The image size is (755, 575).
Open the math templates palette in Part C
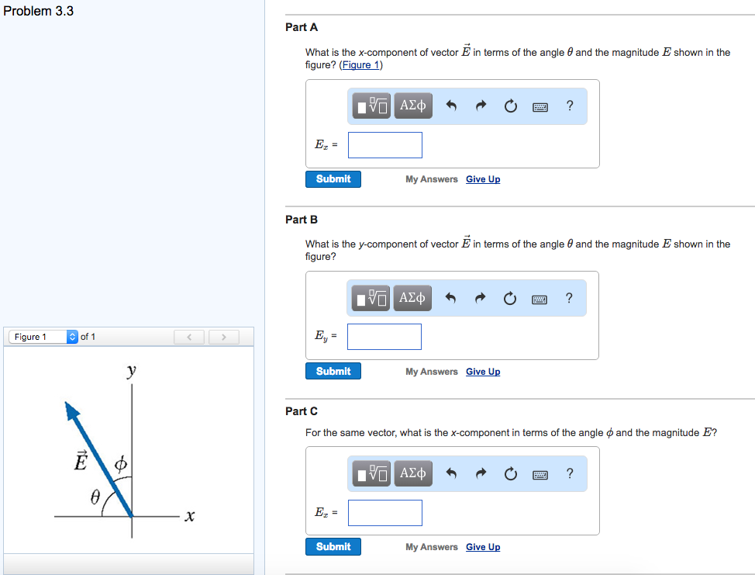[371, 473]
